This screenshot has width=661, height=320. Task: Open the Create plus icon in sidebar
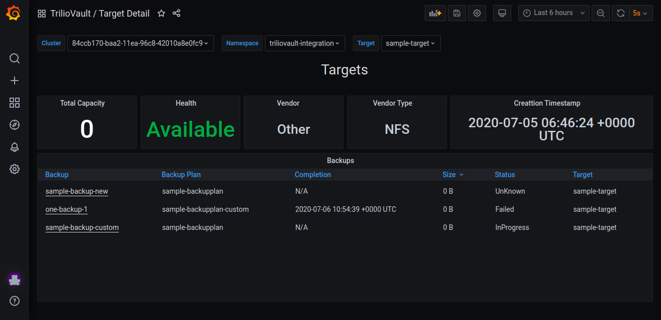pos(15,81)
